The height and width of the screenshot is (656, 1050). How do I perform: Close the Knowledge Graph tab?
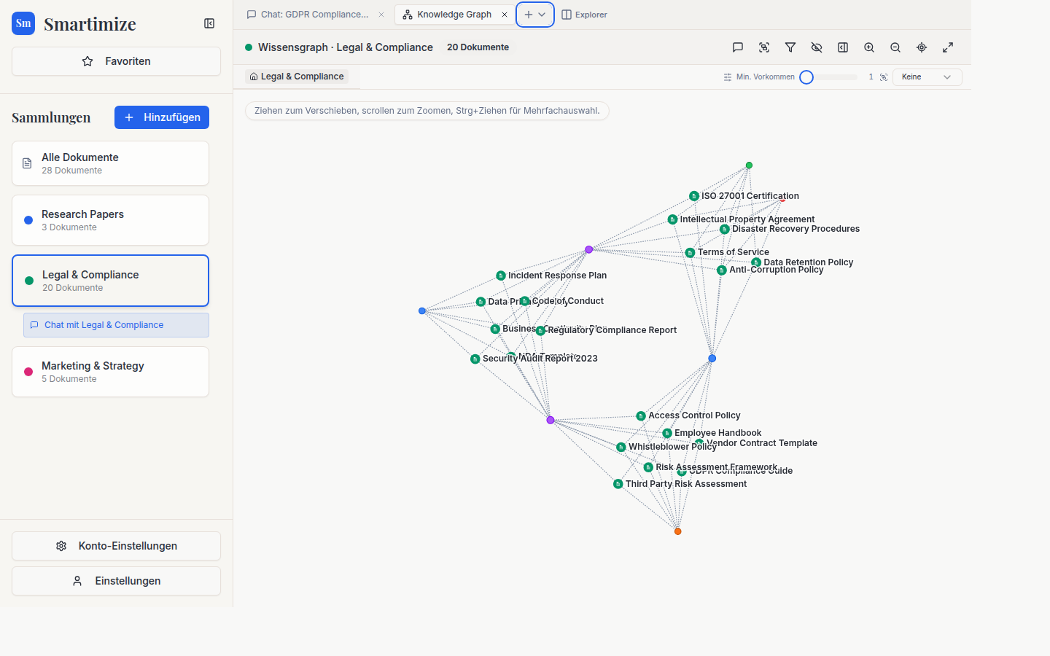505,15
